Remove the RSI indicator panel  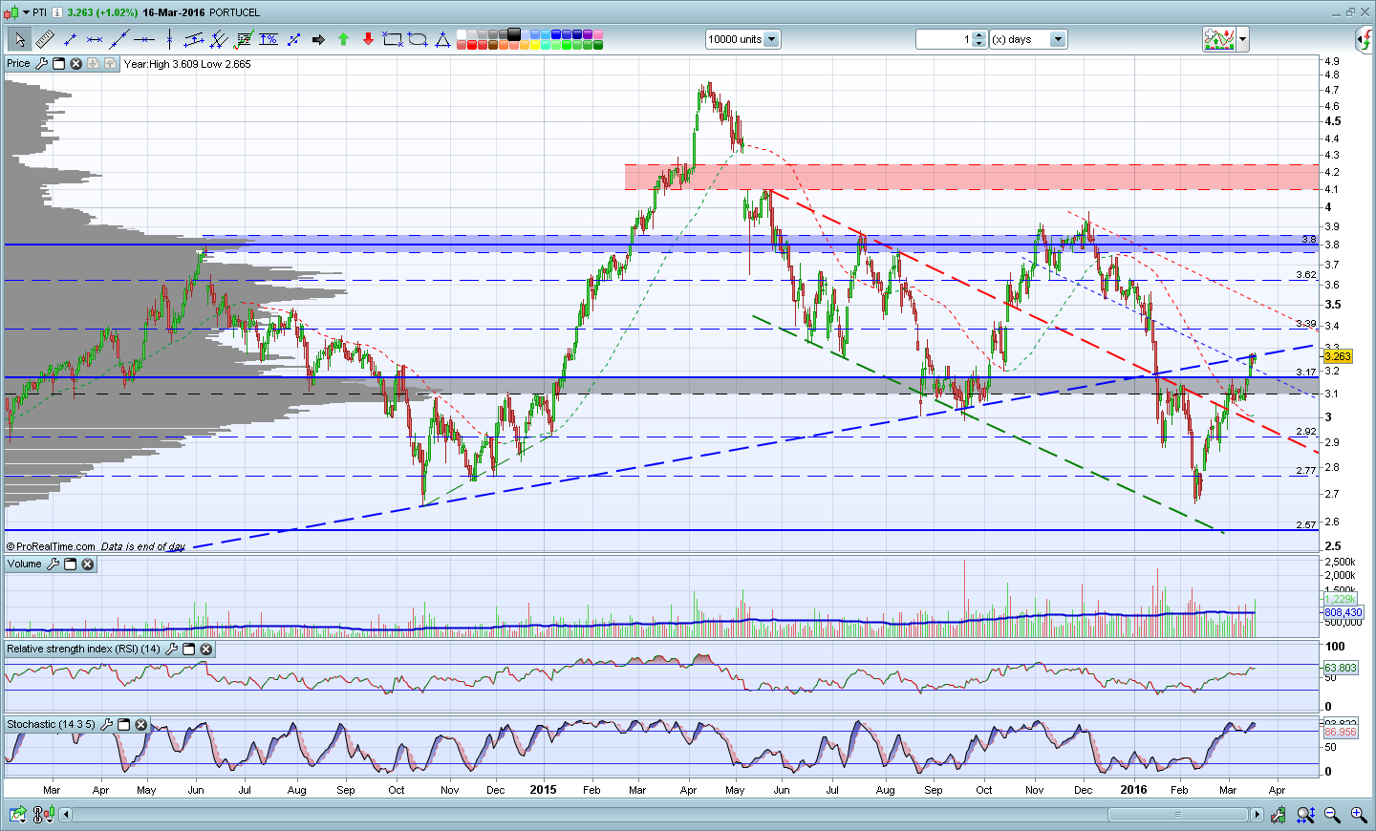click(205, 650)
